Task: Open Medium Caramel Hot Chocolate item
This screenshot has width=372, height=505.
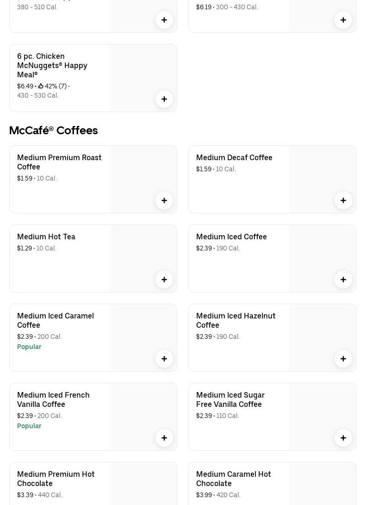Action: (233, 479)
